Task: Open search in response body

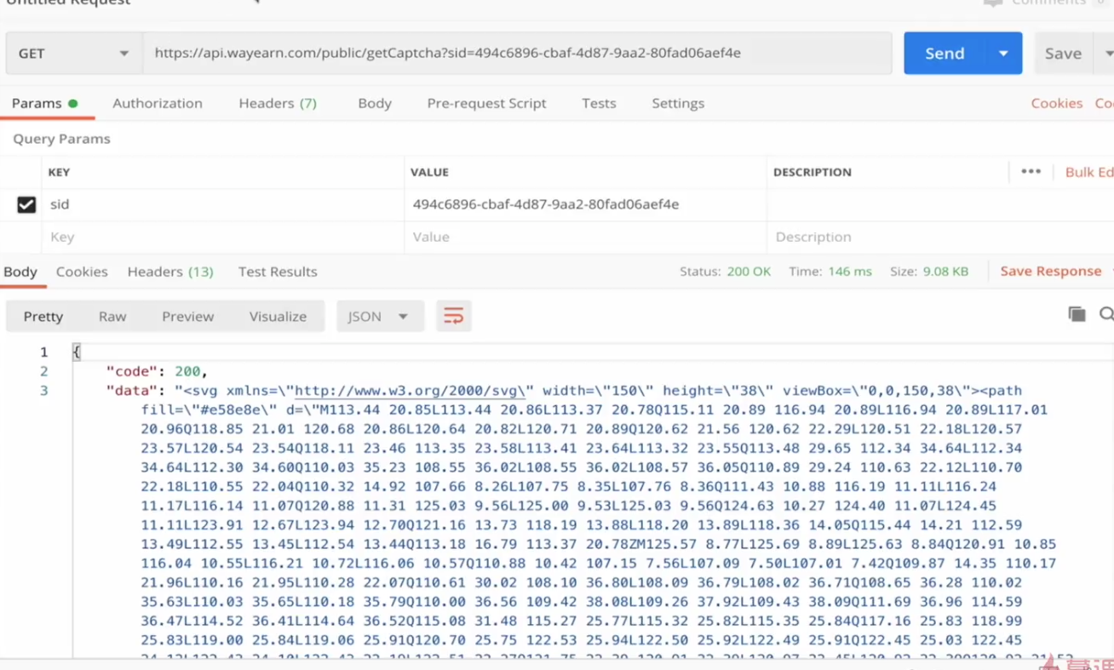Action: [x=1105, y=314]
